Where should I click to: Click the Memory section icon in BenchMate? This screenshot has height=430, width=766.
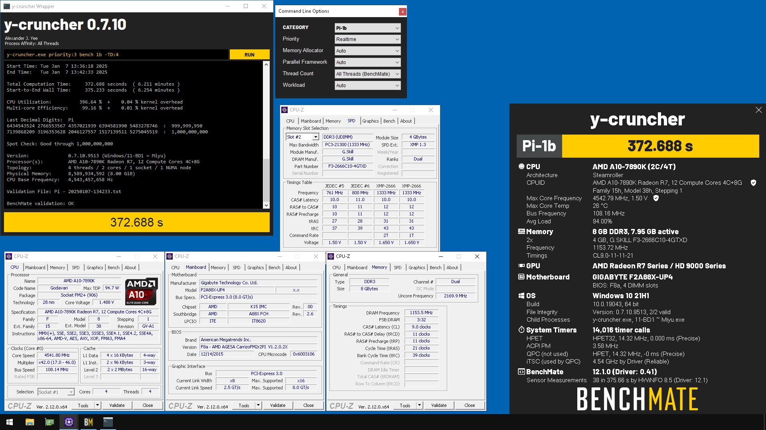[x=521, y=231]
